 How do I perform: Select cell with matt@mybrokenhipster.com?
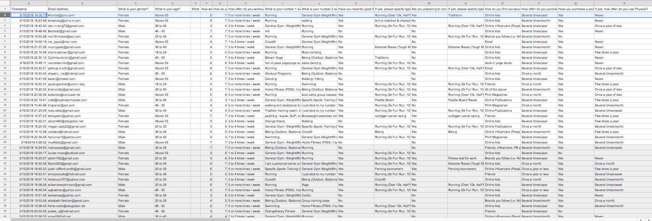[81, 100]
